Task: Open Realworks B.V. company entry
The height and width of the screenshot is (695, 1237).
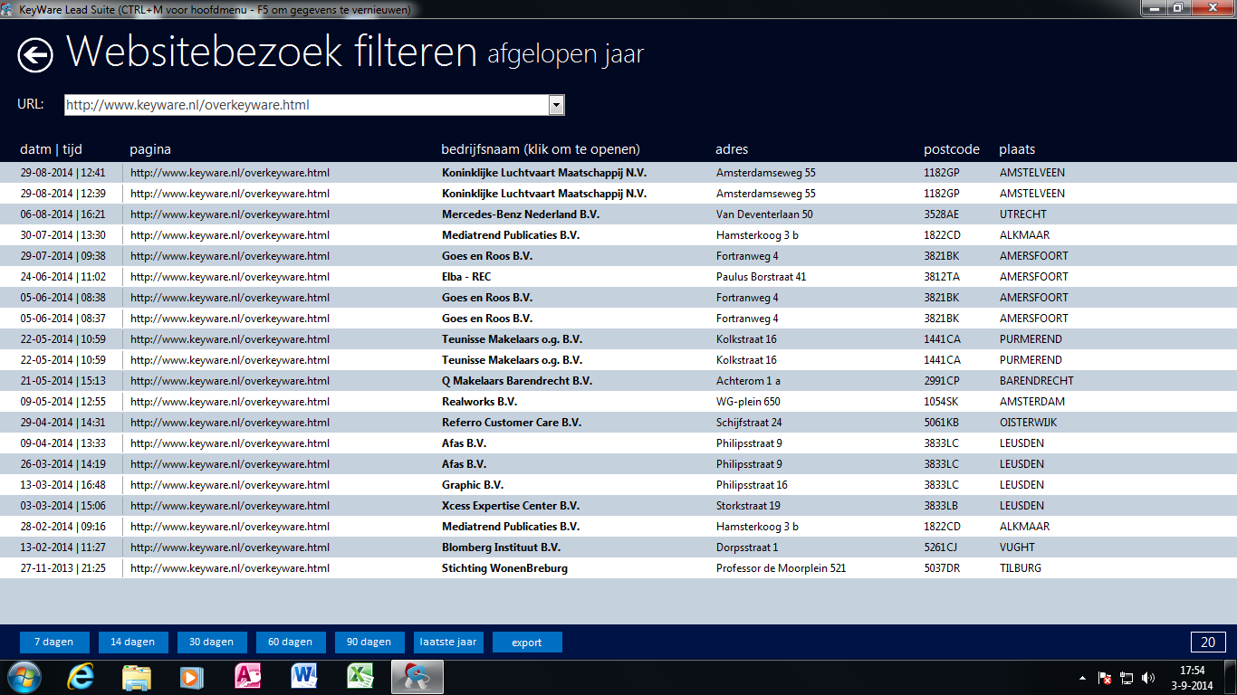Action: tap(479, 402)
